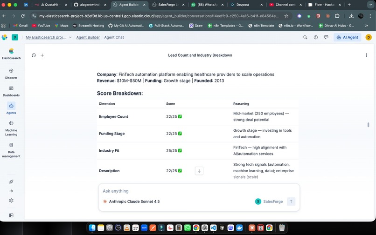This screenshot has width=376, height=235.
Task: Open the green D space avatar
Action: pos(15,37)
